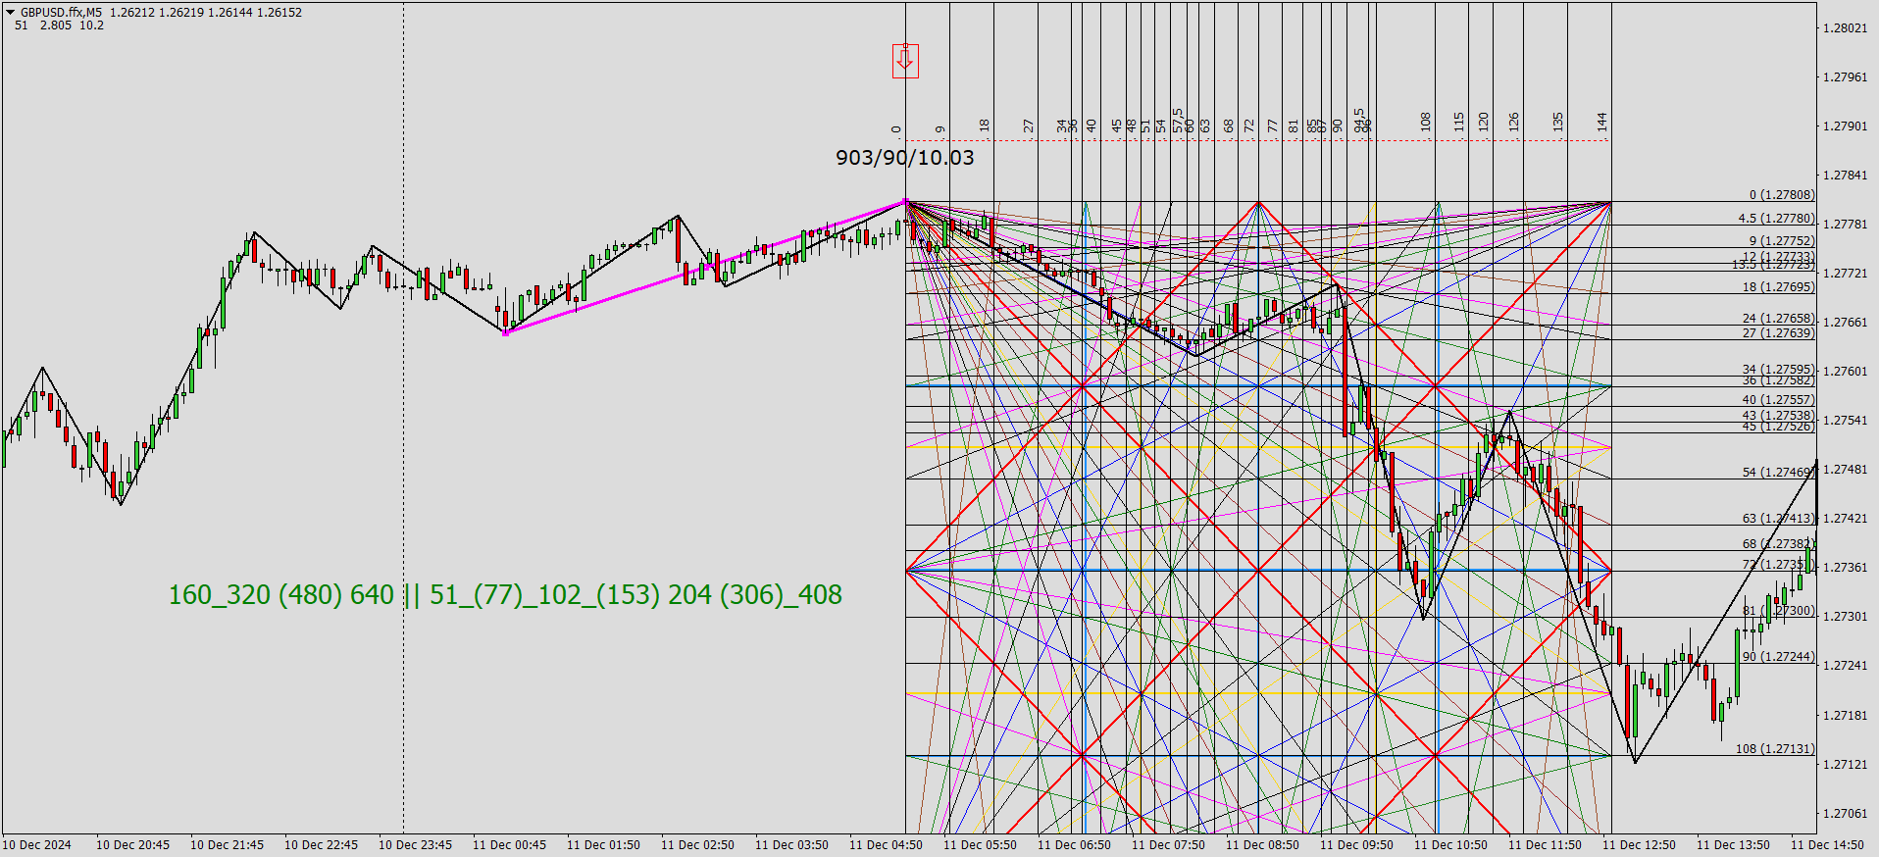1879x857 pixels.
Task: Click the '11 Dec 12:50' time axis label
Action: pyautogui.click(x=1639, y=845)
